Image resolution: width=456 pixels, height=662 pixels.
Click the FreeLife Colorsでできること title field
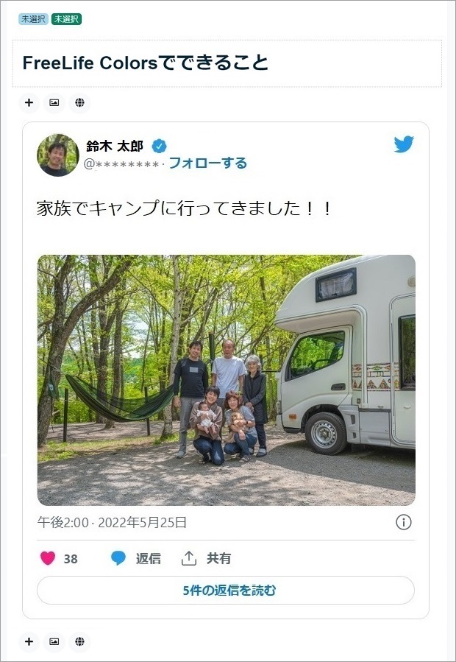[227, 63]
